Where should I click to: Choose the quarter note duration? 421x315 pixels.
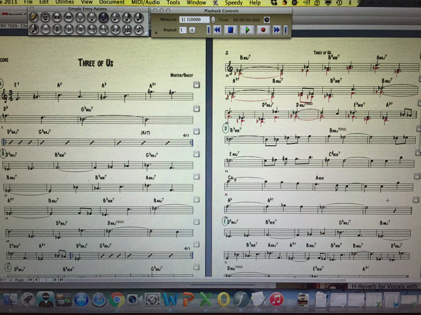pos(92,18)
